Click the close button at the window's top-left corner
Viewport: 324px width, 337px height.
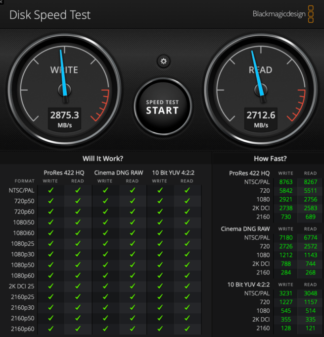1,1
